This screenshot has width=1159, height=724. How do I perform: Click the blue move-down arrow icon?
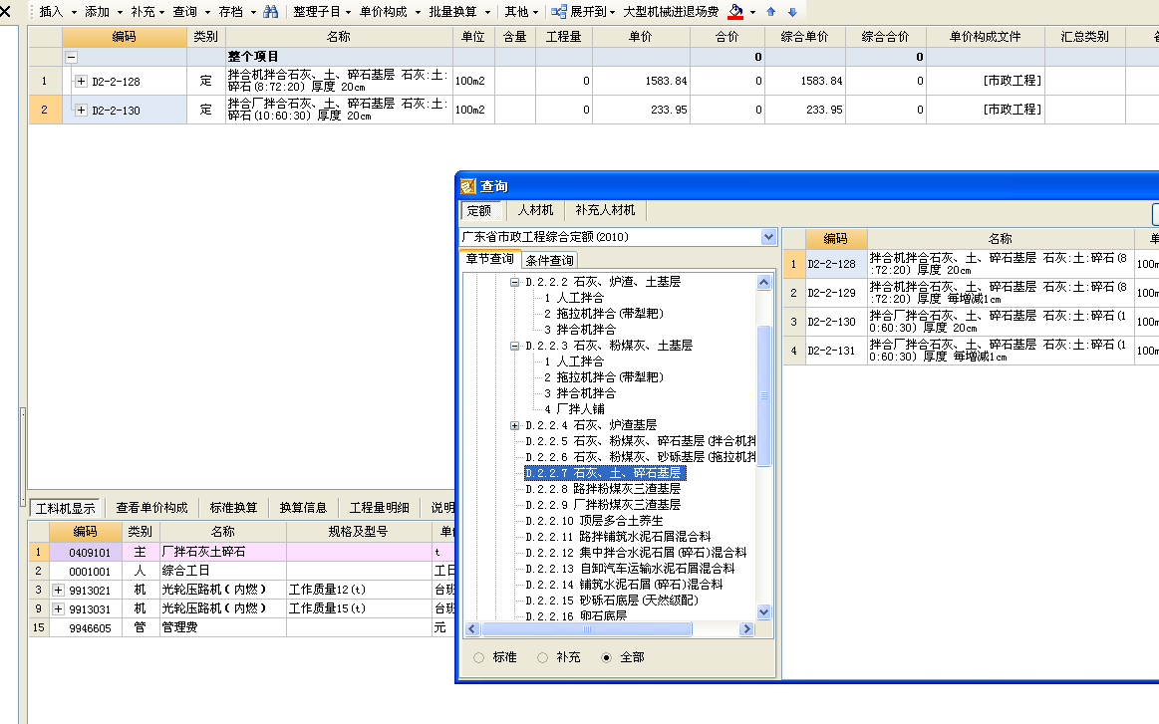pyautogui.click(x=792, y=12)
